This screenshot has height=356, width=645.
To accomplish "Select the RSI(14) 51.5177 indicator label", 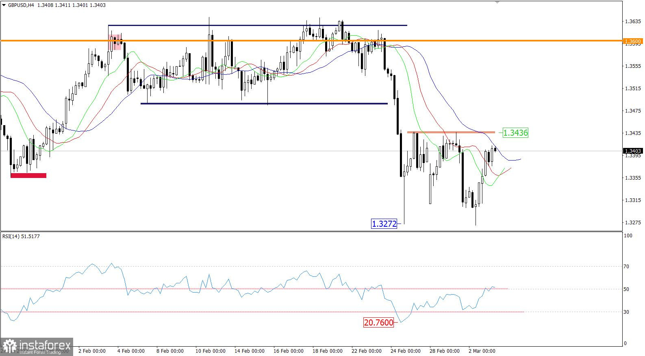I will pyautogui.click(x=21, y=236).
